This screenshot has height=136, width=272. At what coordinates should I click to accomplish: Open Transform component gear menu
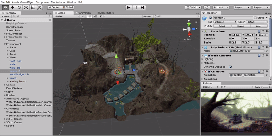pyautogui.click(x=267, y=31)
